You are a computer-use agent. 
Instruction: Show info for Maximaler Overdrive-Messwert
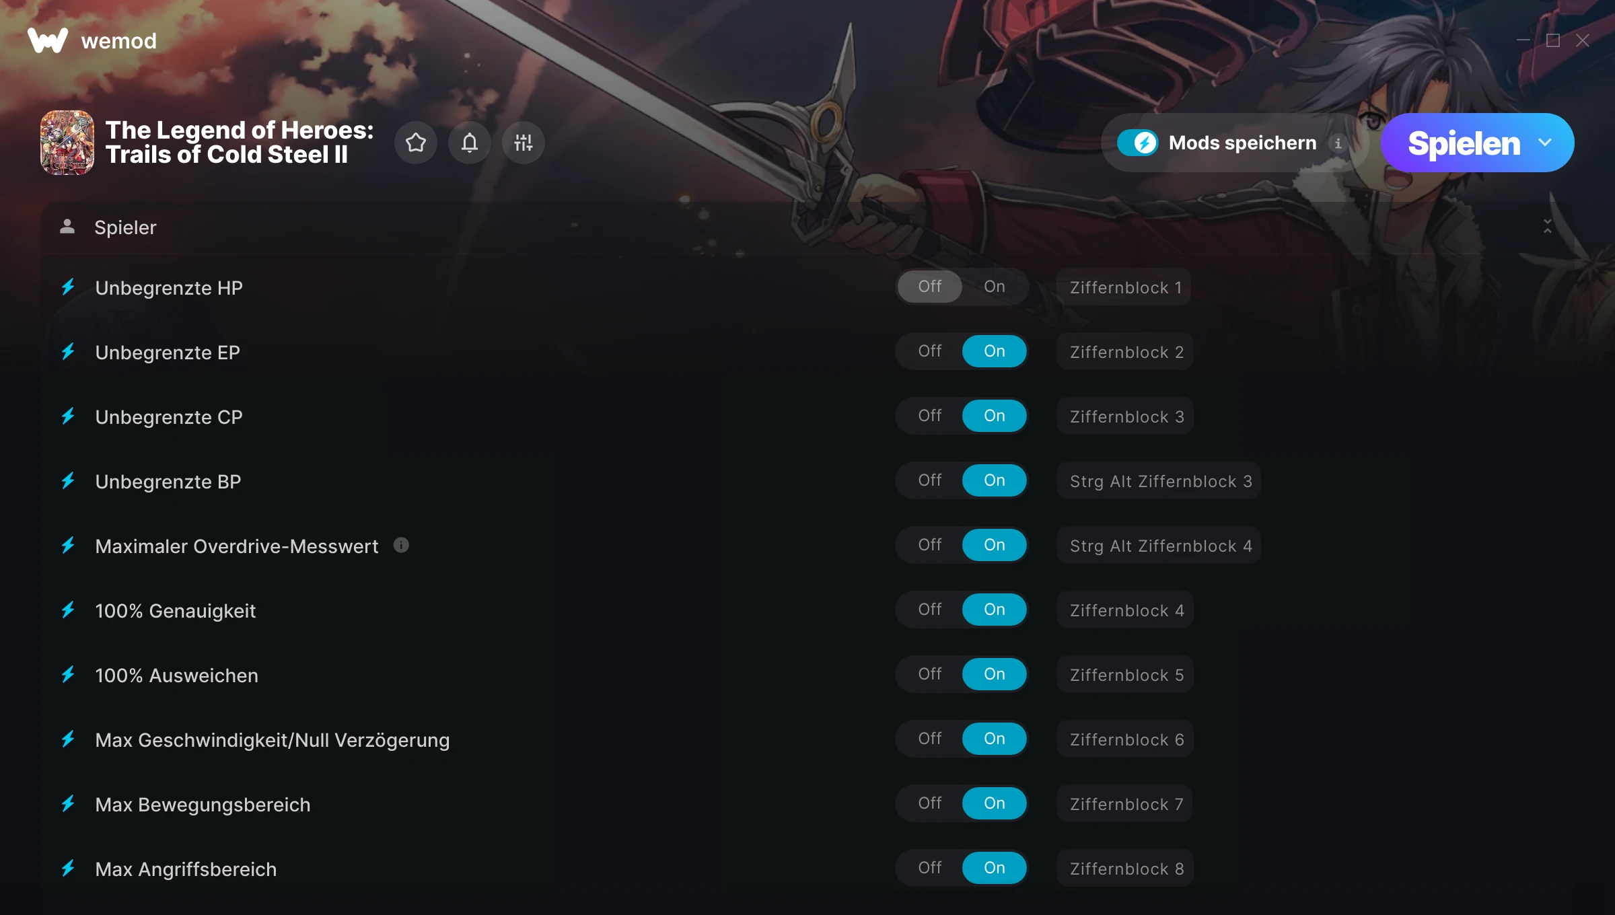401,545
